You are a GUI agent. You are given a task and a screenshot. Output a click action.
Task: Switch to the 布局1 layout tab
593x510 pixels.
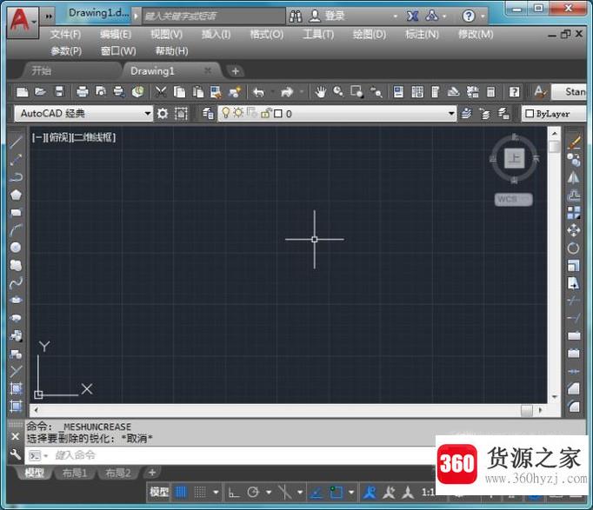75,473
